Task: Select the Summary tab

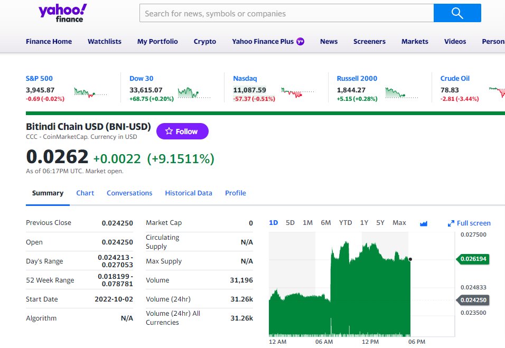Action: click(48, 193)
